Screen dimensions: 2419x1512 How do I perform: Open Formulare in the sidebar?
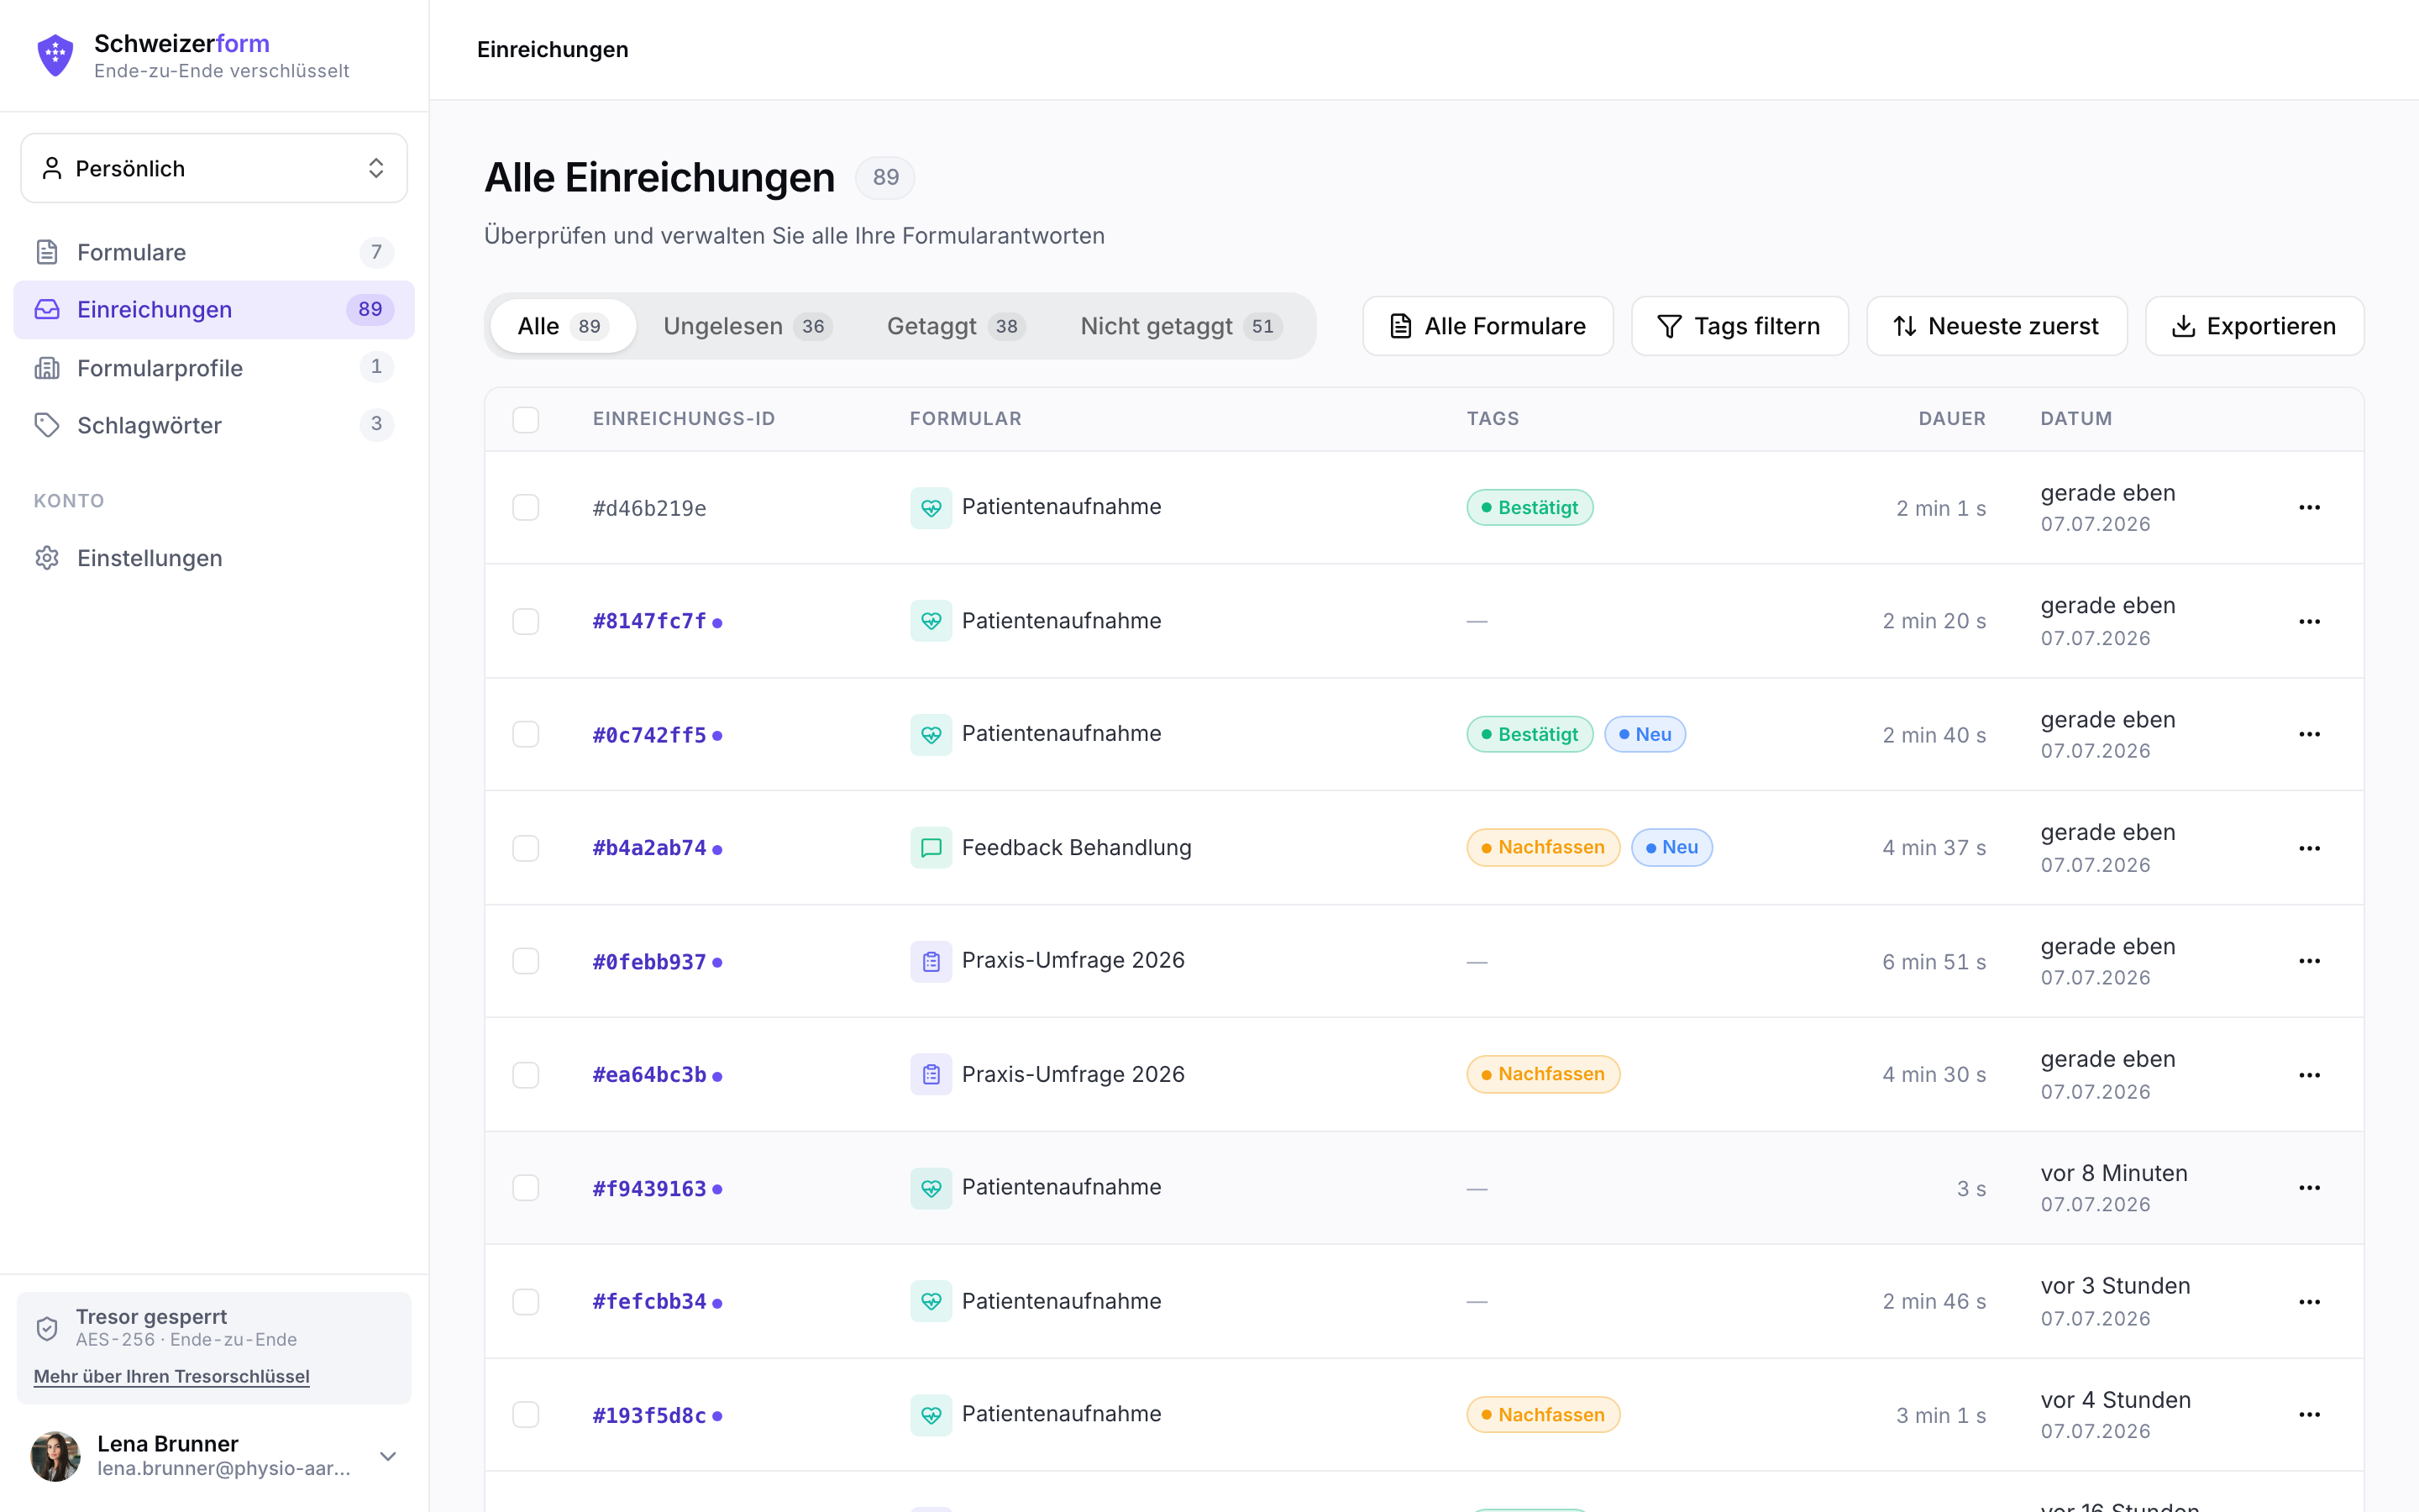214,252
